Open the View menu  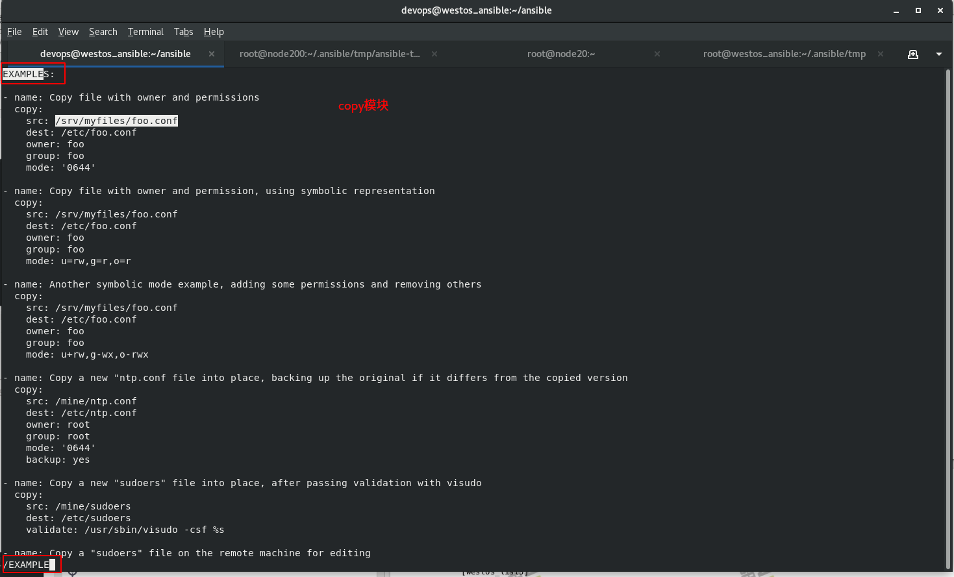click(x=68, y=32)
